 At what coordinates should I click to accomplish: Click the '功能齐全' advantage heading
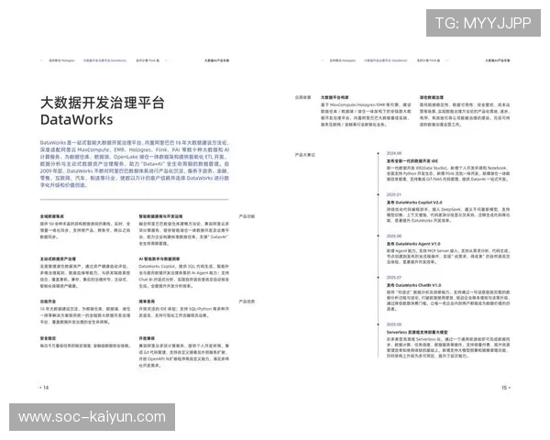tap(48, 302)
